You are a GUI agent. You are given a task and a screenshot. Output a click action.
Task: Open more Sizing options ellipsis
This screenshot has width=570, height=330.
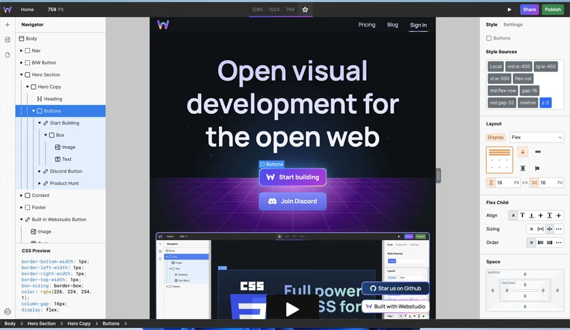558,229
